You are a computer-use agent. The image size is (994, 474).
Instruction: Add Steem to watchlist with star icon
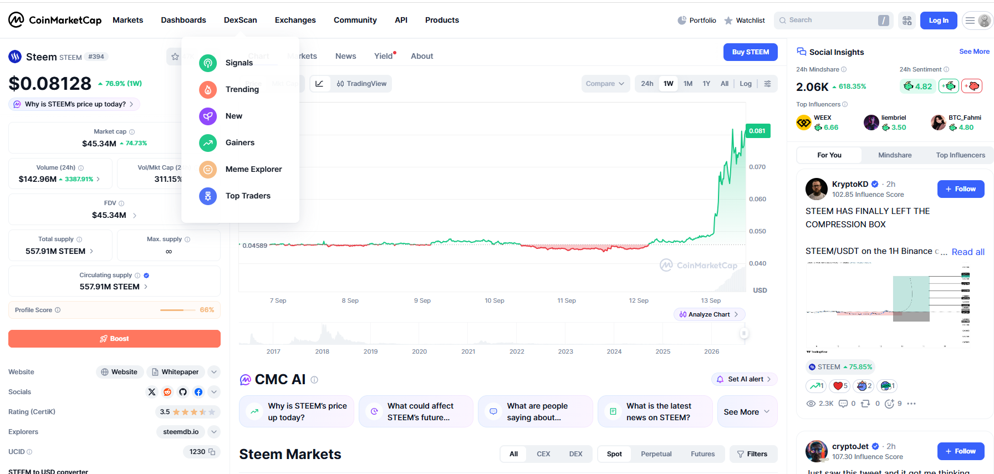pyautogui.click(x=175, y=57)
